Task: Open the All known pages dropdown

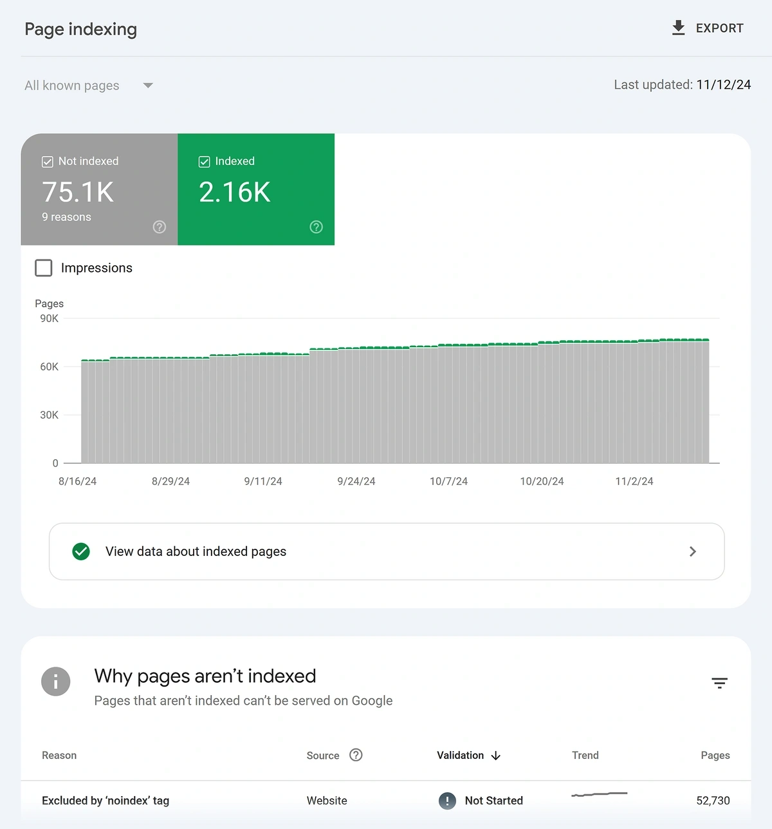Action: coord(89,85)
